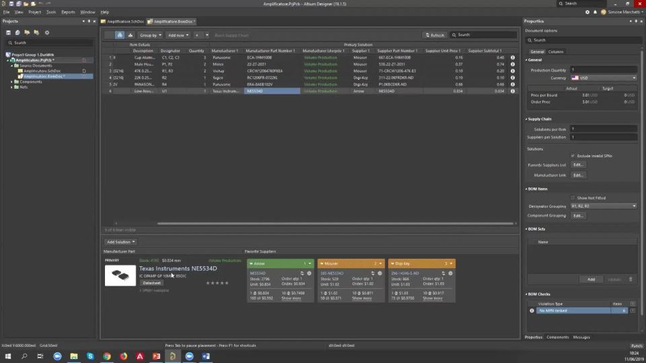Select the highlighted print icon in BOM toolbar
646x363 pixels.
pos(120,35)
